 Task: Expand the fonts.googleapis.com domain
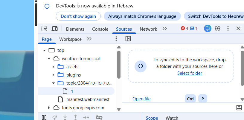point(49,107)
